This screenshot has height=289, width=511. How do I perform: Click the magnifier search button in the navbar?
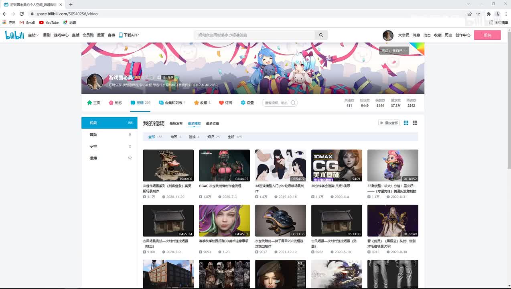pyautogui.click(x=321, y=35)
